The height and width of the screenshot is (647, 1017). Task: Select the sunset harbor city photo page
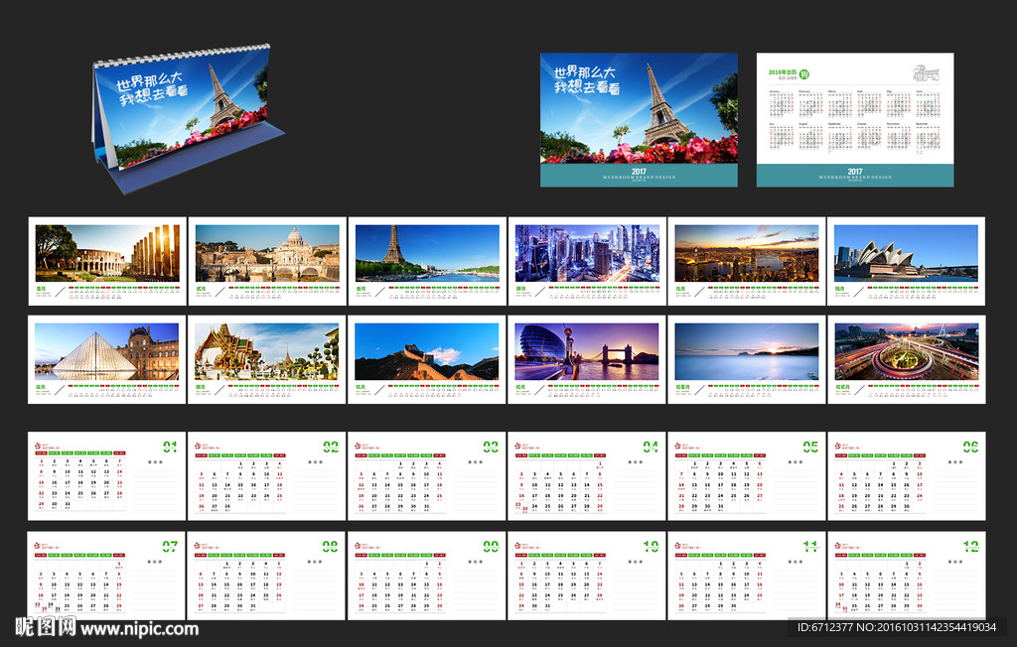tap(747, 261)
